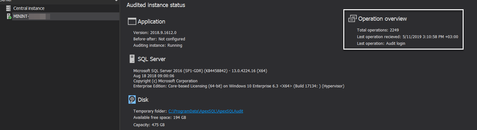Click the MININT server running-status icon
The width and height of the screenshot is (477, 130).
tap(9, 16)
